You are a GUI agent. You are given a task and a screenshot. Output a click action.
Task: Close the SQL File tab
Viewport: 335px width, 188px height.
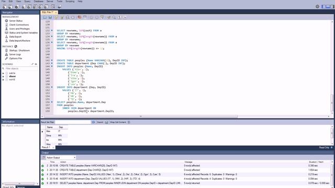(56, 13)
